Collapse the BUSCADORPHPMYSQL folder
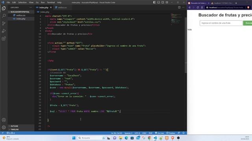 click(20, 12)
